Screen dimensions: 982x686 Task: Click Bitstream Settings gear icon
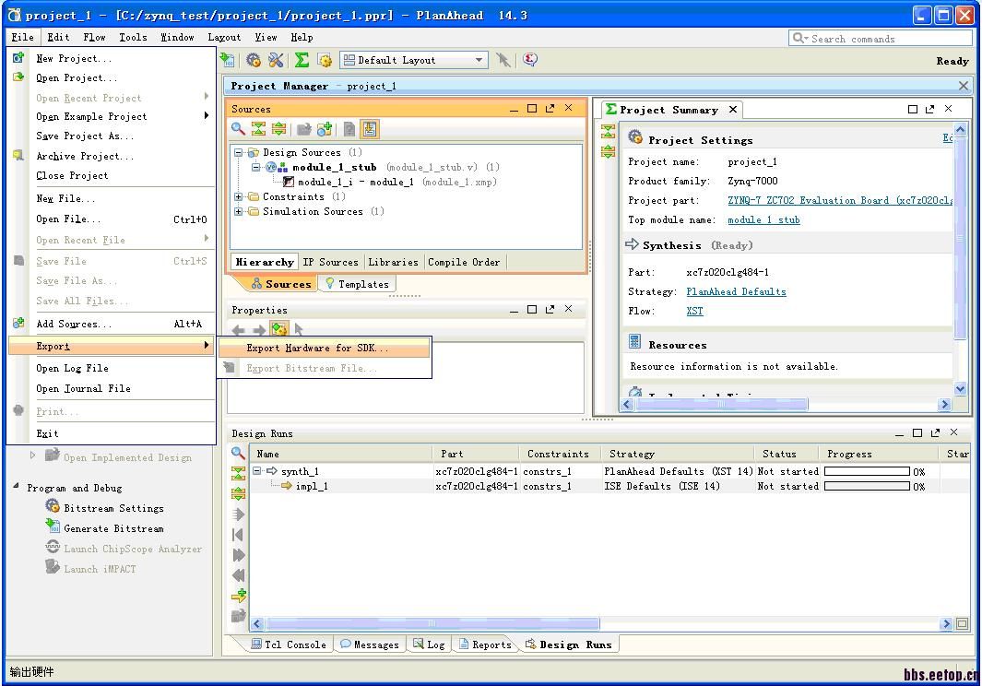point(53,507)
